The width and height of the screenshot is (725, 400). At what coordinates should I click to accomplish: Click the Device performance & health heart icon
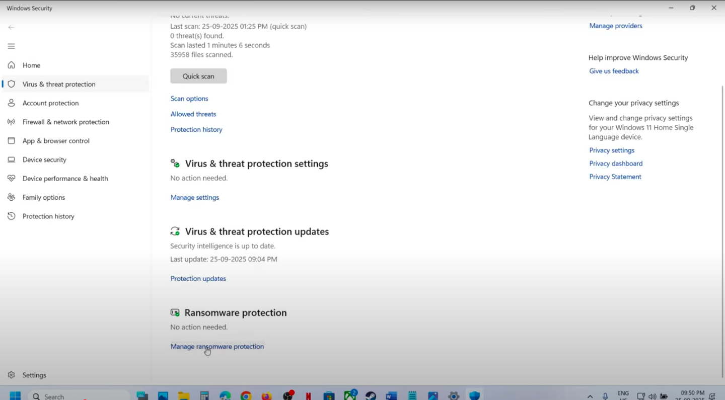coord(11,179)
